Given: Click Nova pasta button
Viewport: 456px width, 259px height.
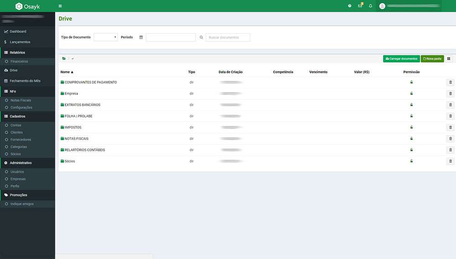Looking at the screenshot, I should point(432,59).
